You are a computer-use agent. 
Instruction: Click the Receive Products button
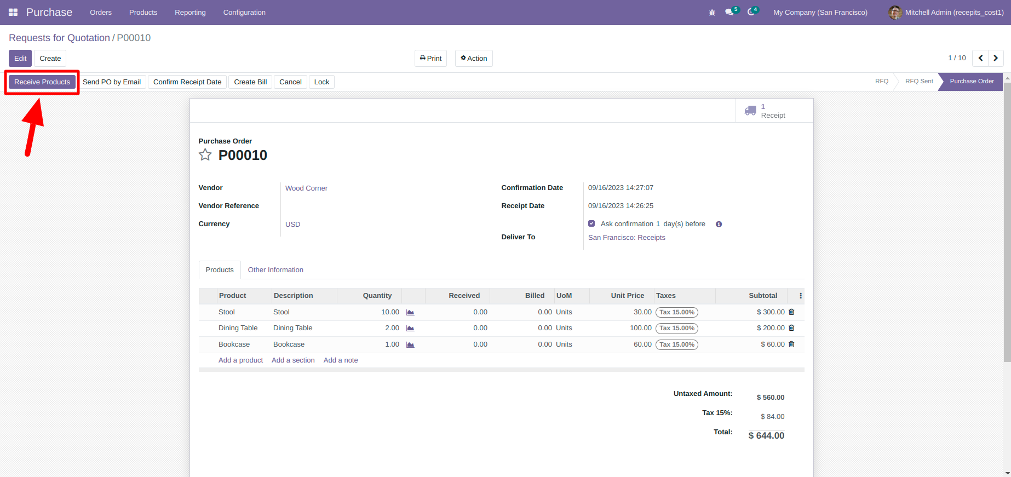42,82
